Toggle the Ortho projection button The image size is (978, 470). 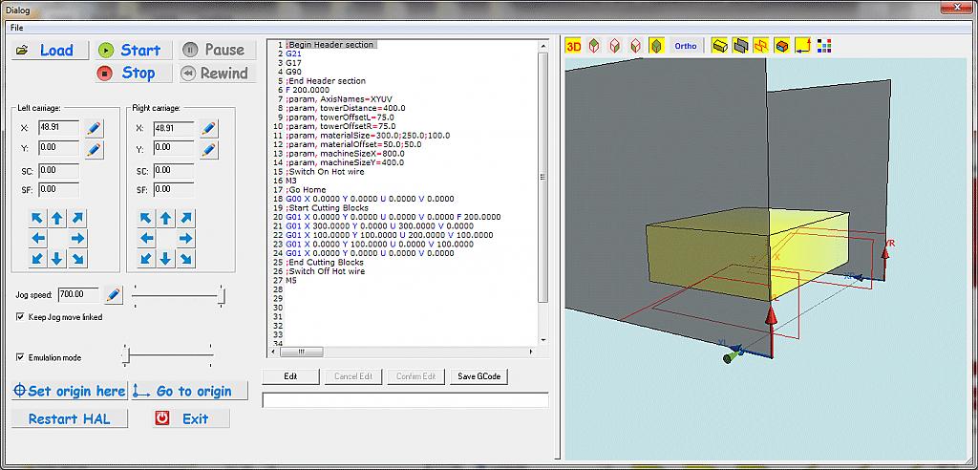click(686, 46)
